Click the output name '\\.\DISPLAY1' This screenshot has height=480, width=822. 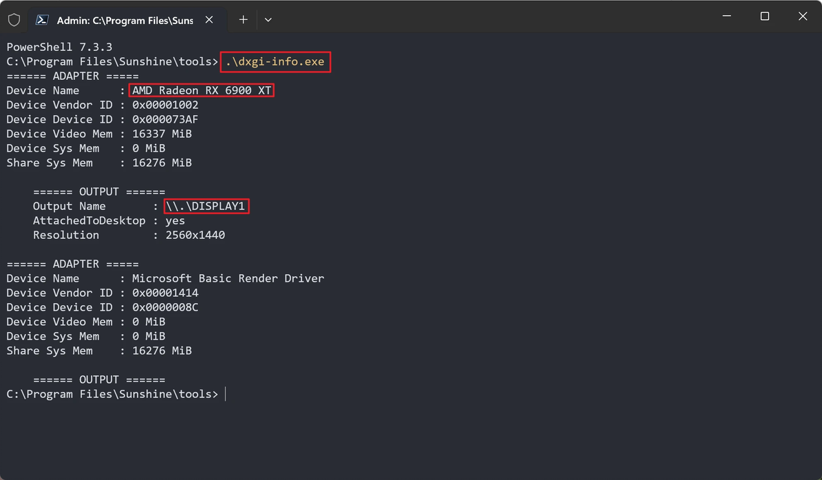click(205, 206)
